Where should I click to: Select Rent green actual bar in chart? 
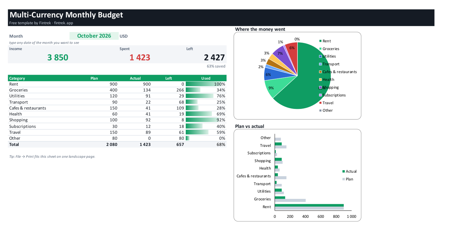click(309, 205)
